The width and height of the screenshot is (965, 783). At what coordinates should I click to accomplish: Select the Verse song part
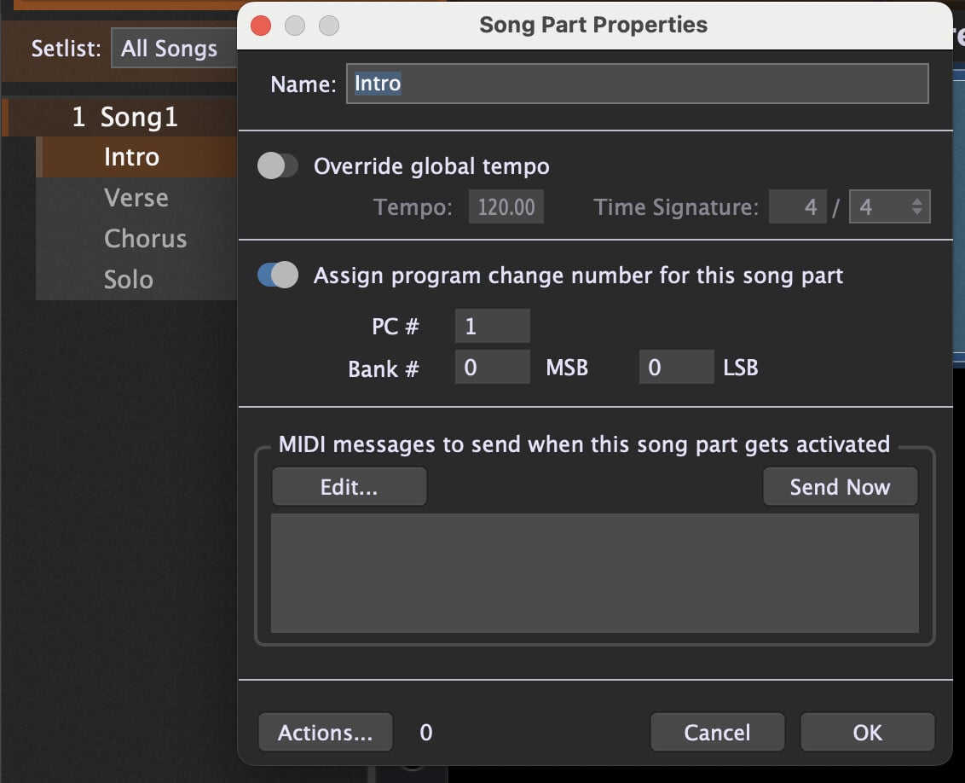[136, 198]
